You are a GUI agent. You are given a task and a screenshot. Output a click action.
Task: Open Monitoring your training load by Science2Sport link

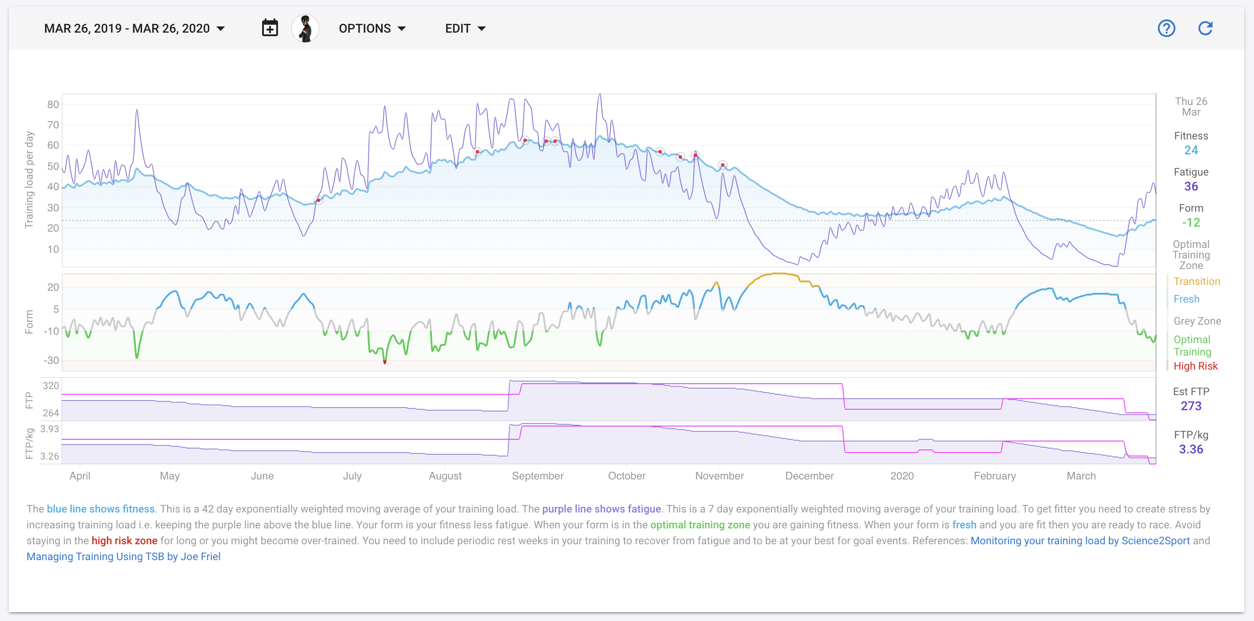pyautogui.click(x=1079, y=540)
